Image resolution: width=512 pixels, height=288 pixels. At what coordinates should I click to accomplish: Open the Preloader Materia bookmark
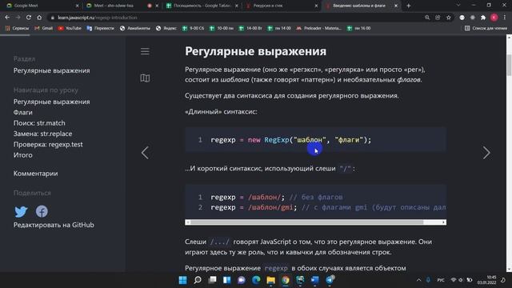318,29
